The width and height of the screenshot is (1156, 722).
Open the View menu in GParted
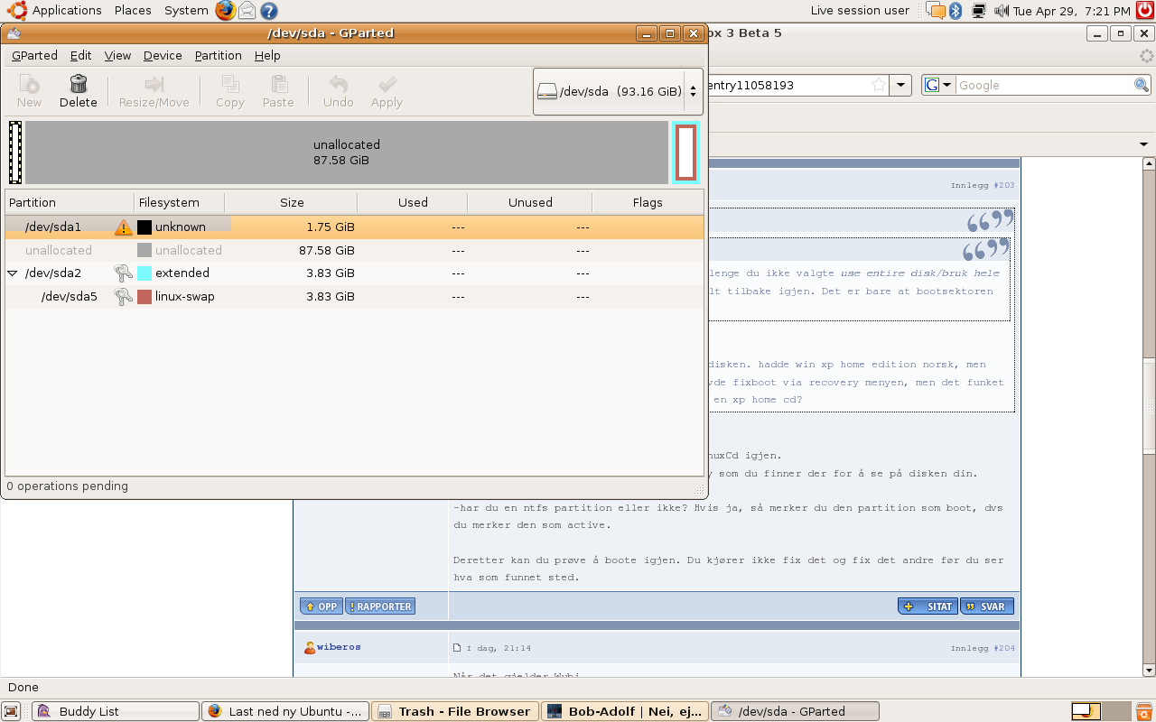117,55
